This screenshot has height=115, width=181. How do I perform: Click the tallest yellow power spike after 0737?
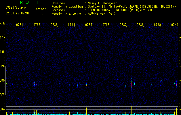132,110
